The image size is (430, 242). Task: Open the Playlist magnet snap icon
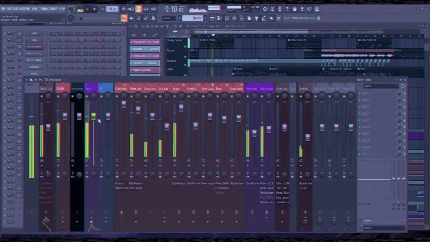point(136,26)
